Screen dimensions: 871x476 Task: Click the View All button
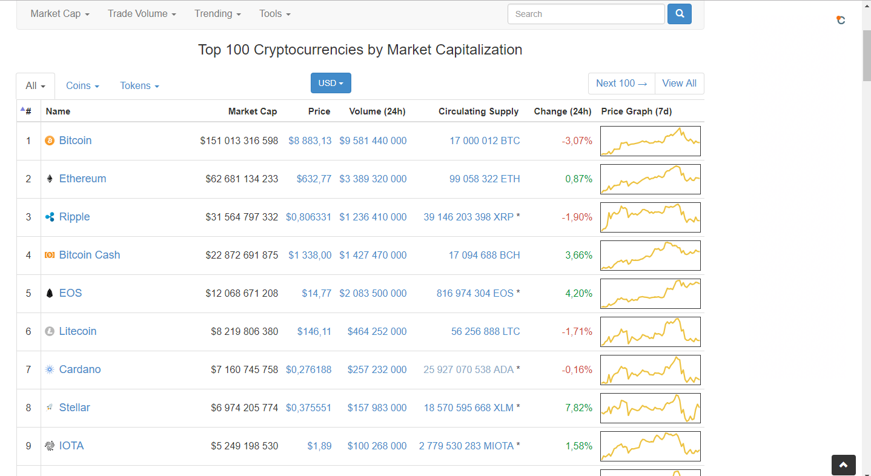(679, 84)
